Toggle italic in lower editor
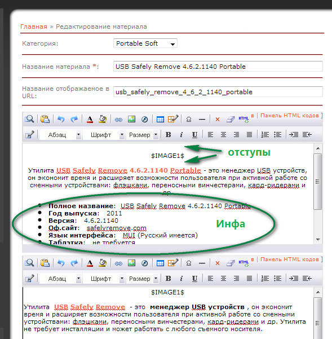The image size is (332, 339). 182,279
